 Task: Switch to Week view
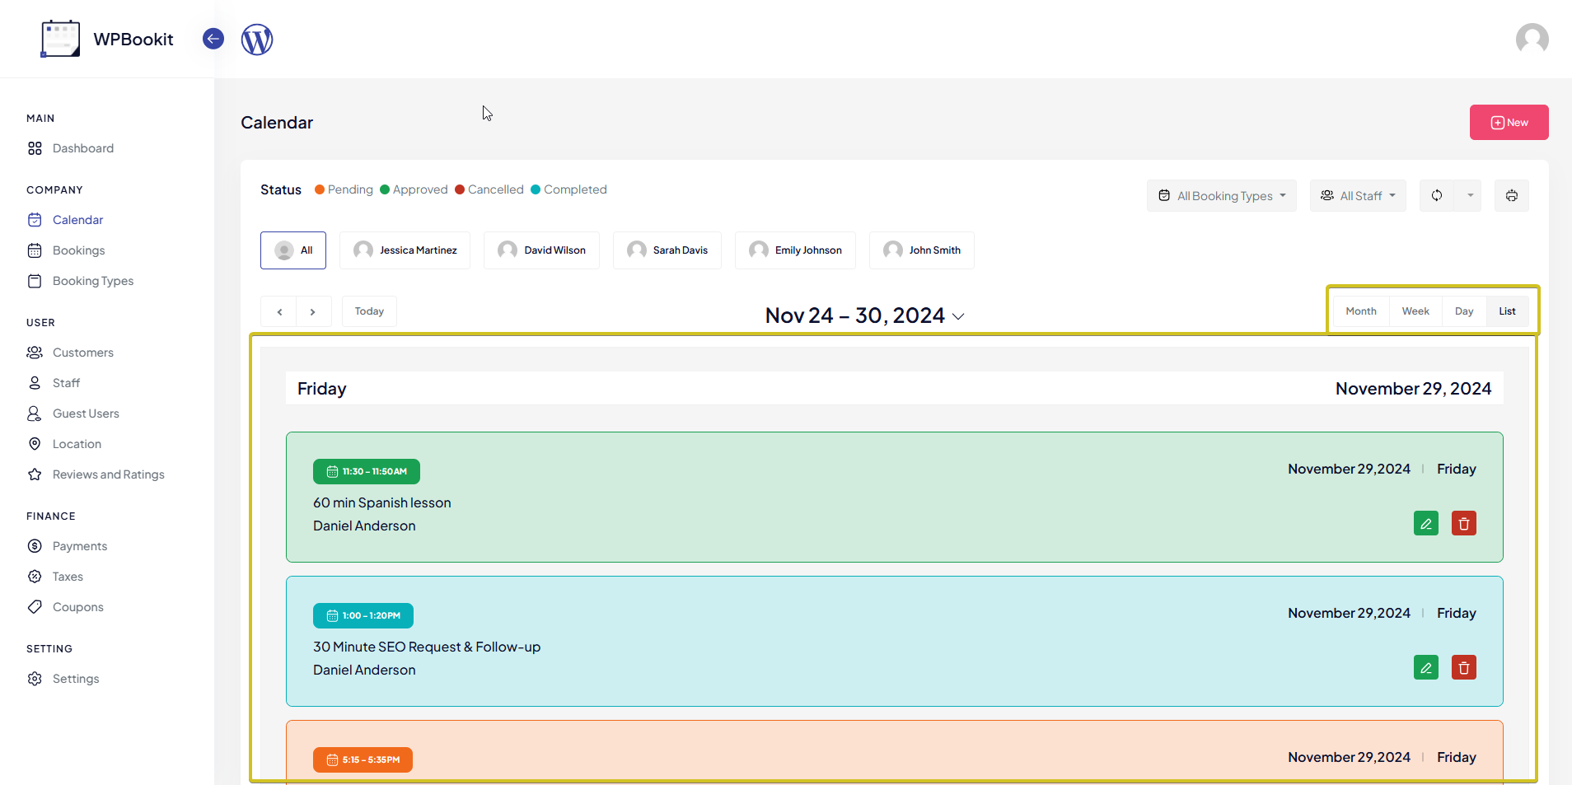coord(1415,311)
